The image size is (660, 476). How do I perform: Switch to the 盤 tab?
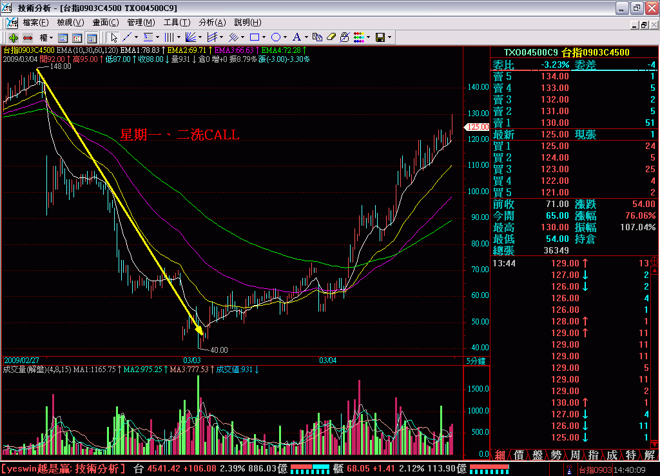[x=538, y=455]
